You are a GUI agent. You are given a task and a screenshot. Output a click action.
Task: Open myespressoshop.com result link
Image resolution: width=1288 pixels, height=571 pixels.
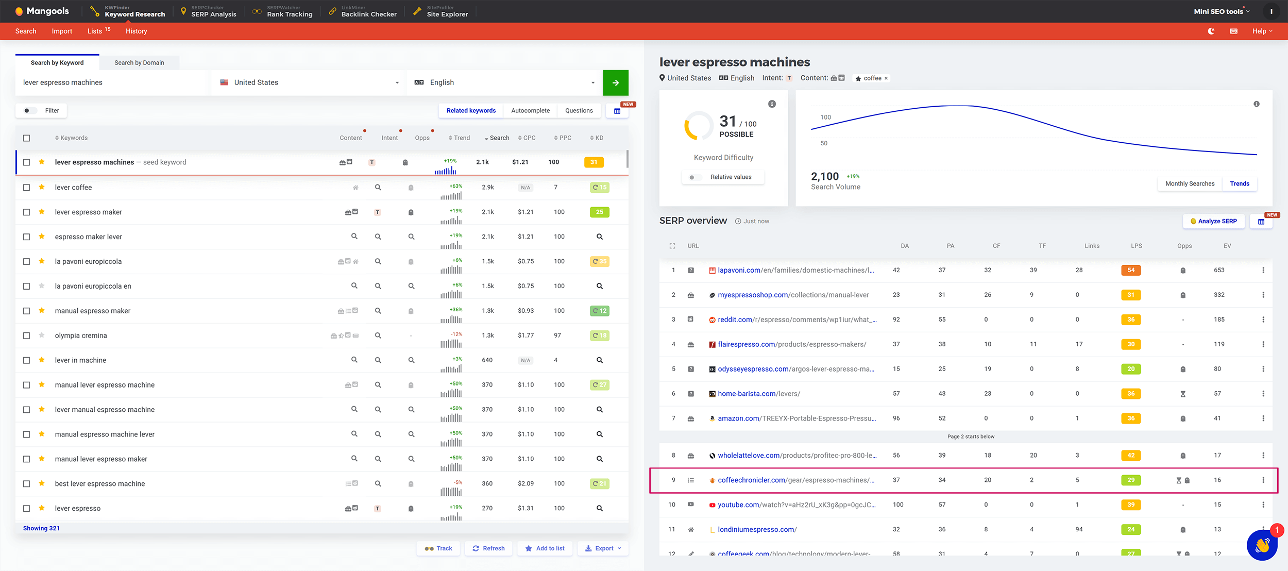click(x=793, y=295)
